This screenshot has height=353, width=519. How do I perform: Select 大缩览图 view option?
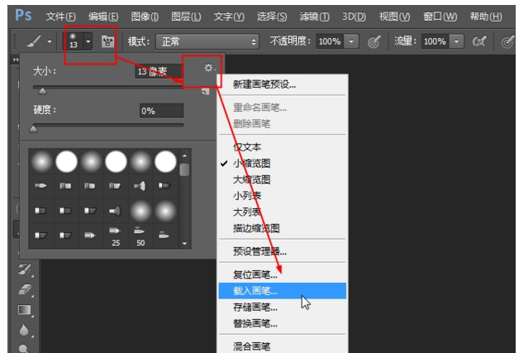pyautogui.click(x=251, y=179)
